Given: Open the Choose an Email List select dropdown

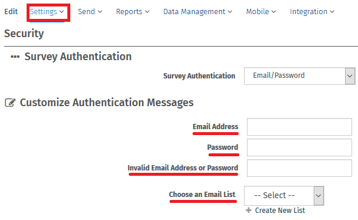Looking at the screenshot, I should coord(284,196).
